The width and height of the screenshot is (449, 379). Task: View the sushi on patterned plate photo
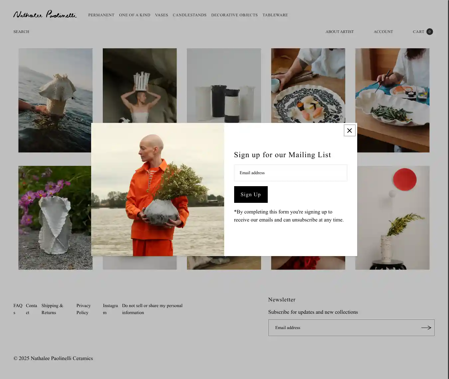point(308,85)
